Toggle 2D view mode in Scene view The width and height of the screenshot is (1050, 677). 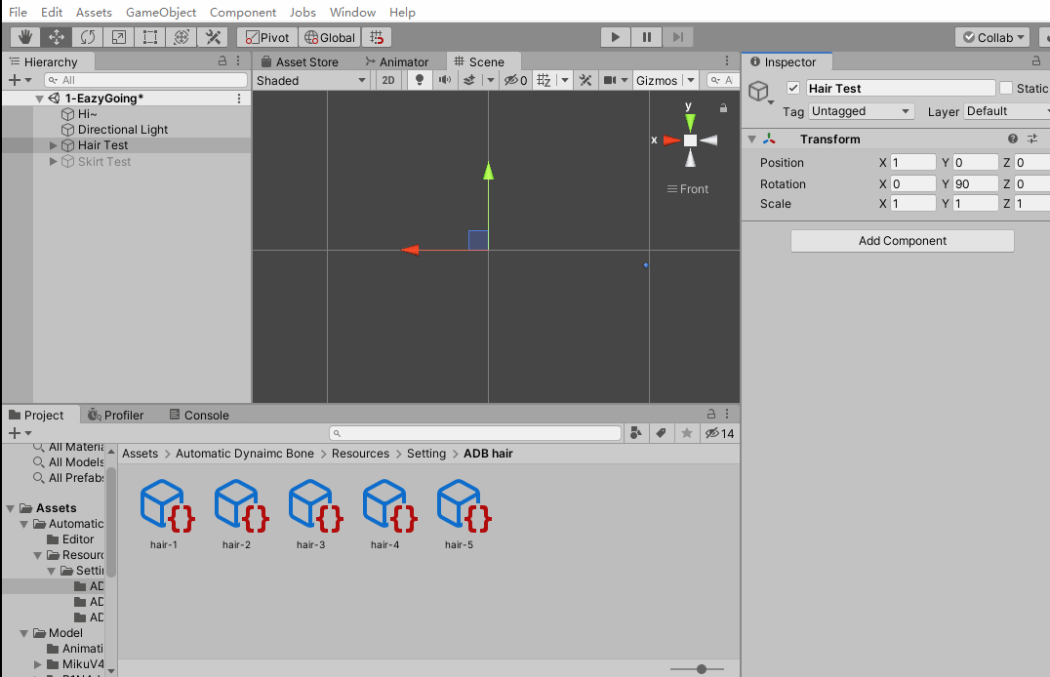[x=387, y=79]
